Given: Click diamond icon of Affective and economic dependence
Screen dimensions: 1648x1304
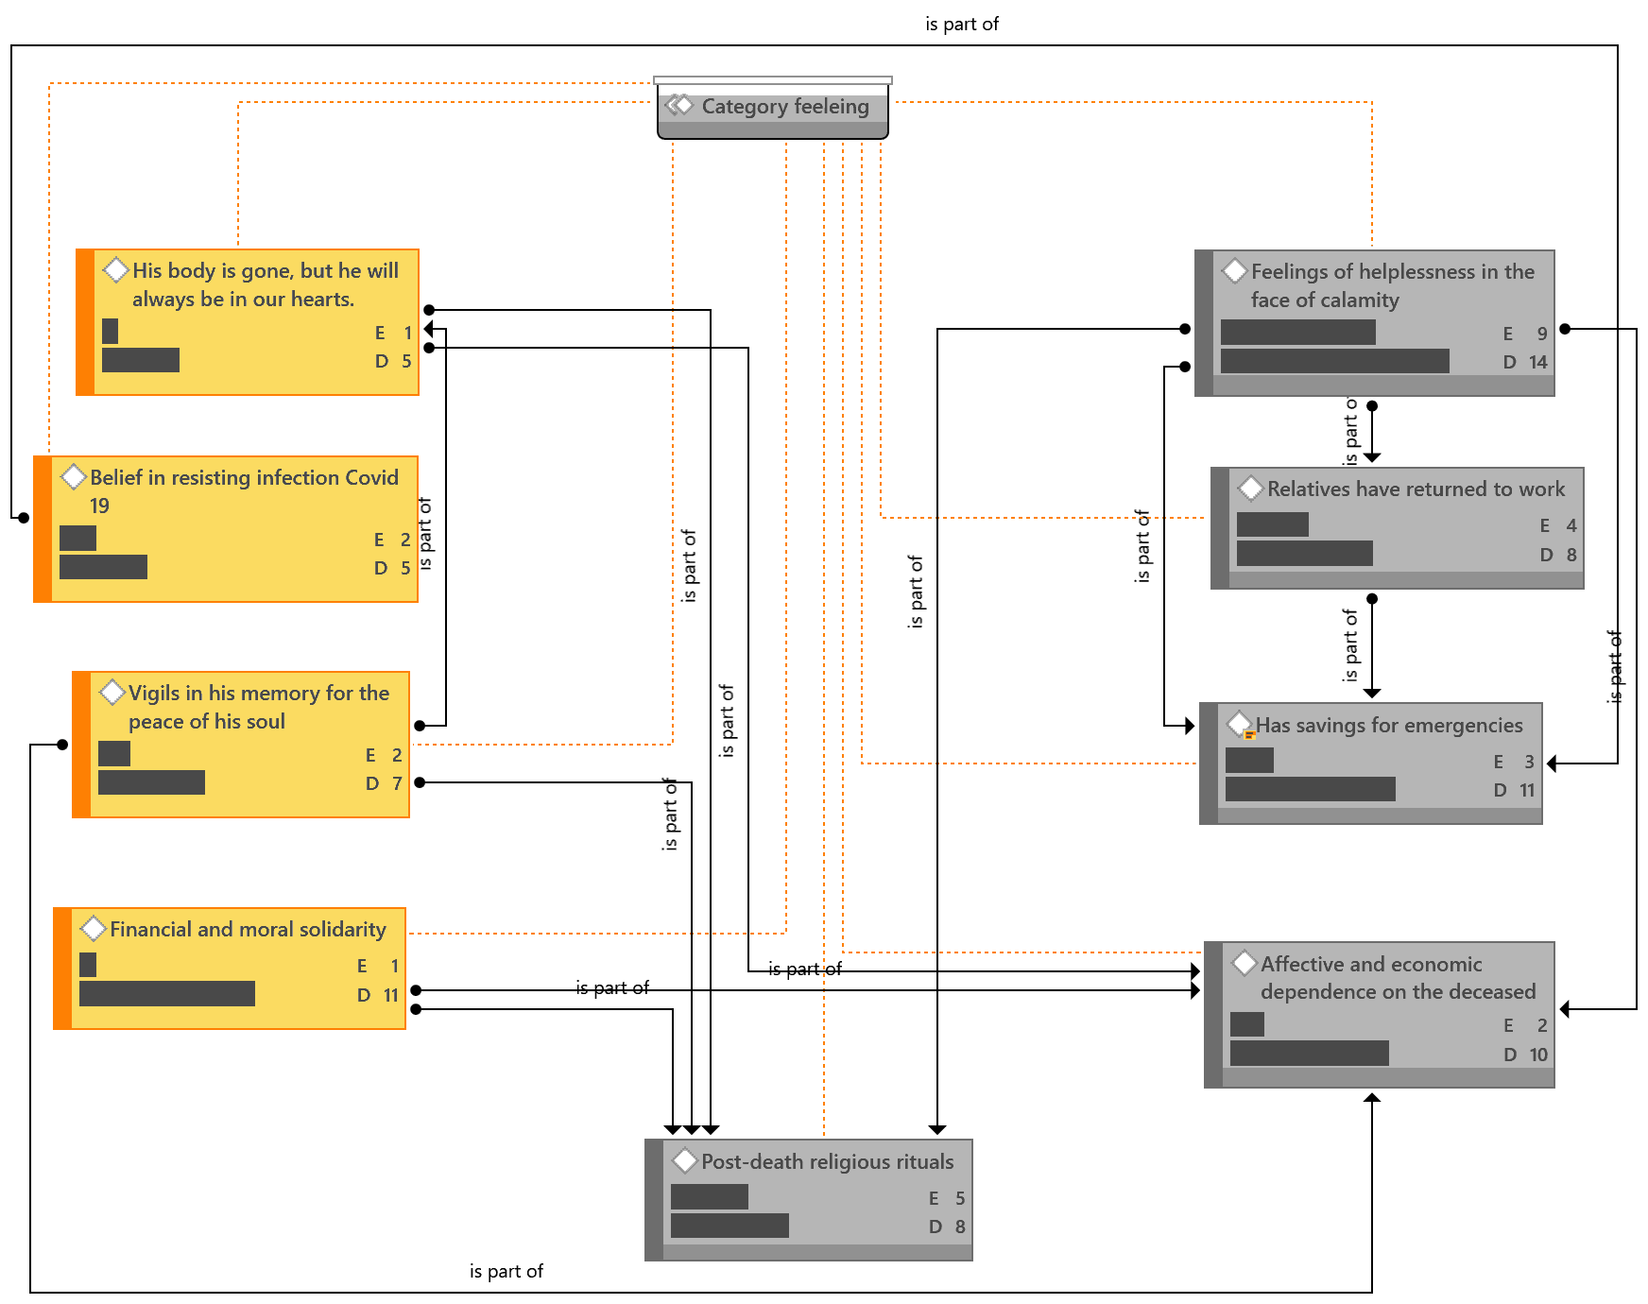Looking at the screenshot, I should [1244, 964].
